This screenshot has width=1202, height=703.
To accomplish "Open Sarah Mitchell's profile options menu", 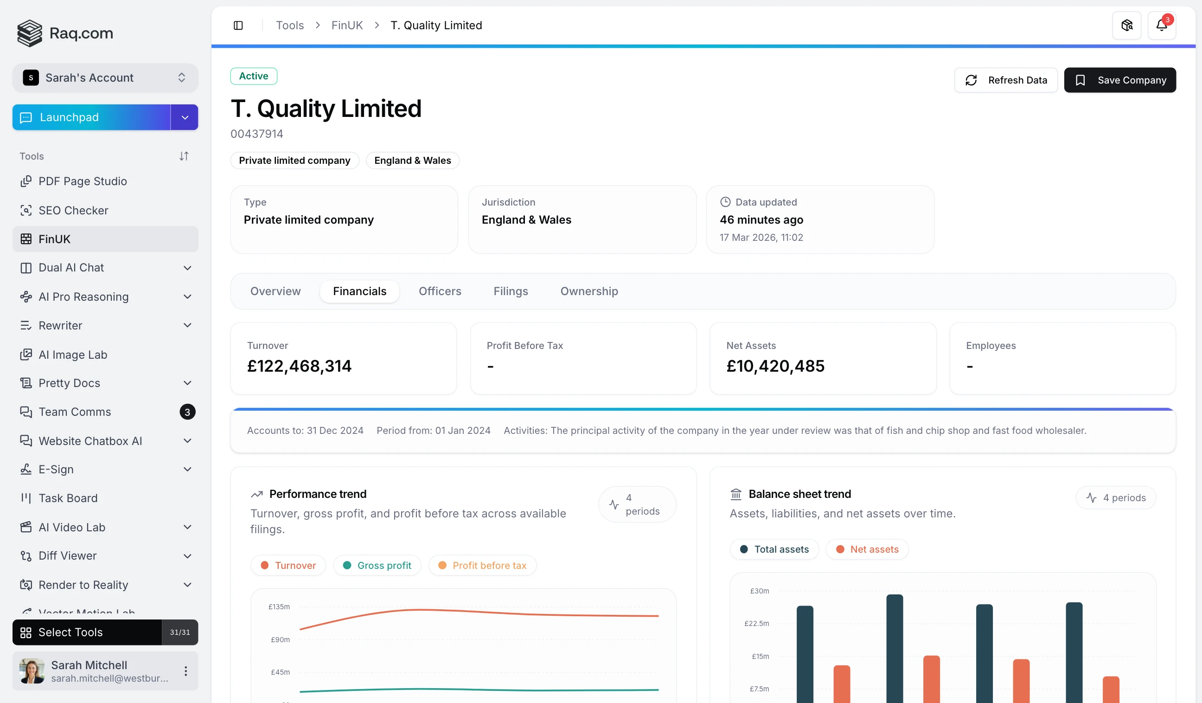I will [185, 671].
